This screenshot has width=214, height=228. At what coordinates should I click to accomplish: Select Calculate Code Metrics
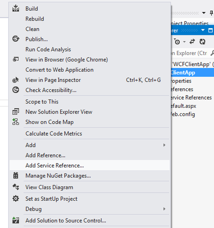pos(89,134)
